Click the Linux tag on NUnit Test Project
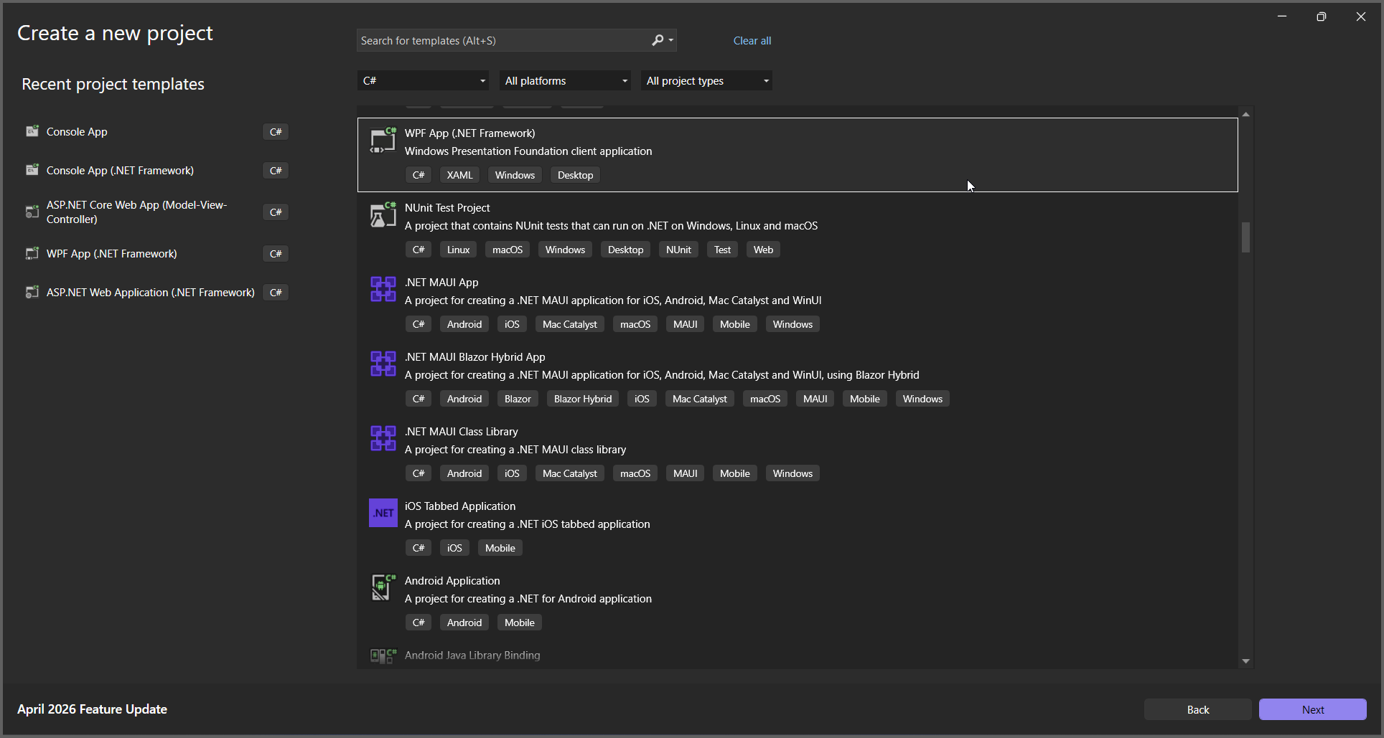Image resolution: width=1384 pixels, height=738 pixels. coord(458,250)
